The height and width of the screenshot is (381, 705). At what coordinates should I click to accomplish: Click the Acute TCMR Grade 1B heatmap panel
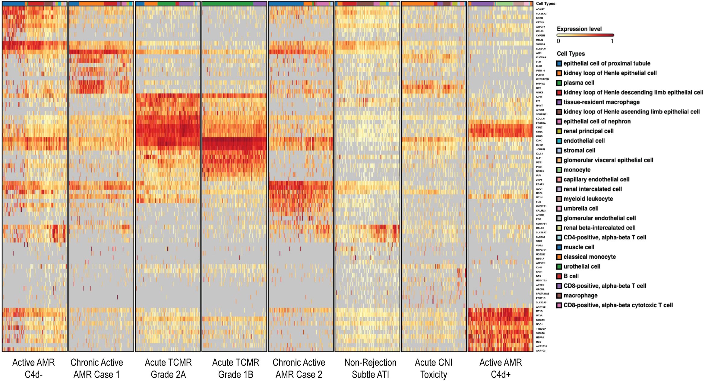pyautogui.click(x=234, y=178)
